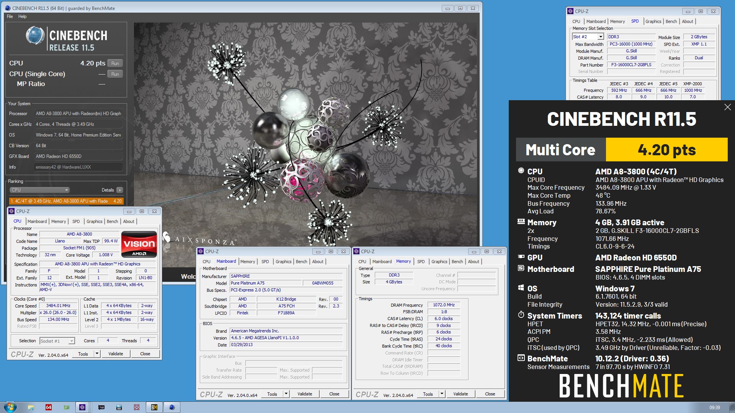
Task: Click the Memory module icon in BenchMate panel
Action: tap(521, 221)
